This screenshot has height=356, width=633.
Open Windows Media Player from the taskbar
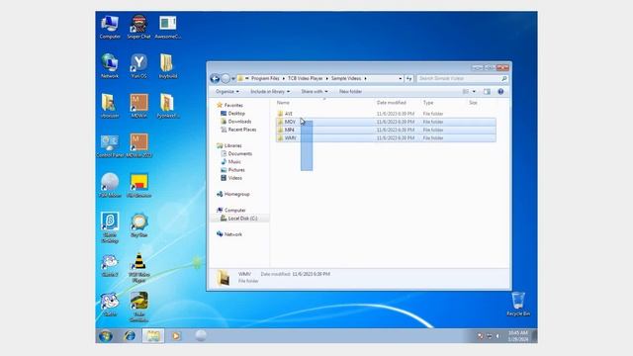pyautogui.click(x=176, y=336)
